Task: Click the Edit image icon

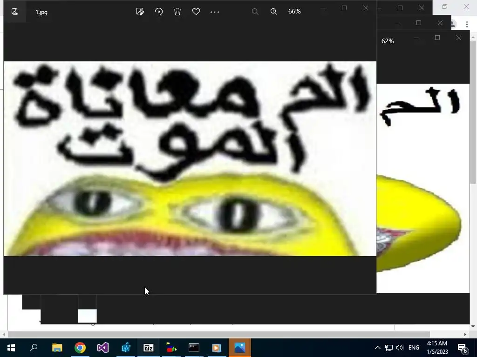Action: click(x=140, y=12)
